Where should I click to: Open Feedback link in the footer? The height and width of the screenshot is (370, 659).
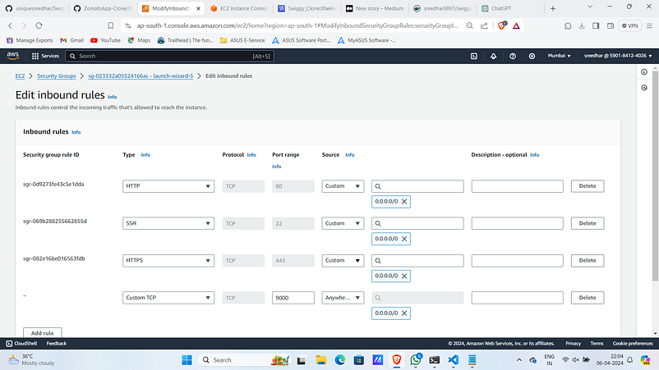(x=57, y=344)
